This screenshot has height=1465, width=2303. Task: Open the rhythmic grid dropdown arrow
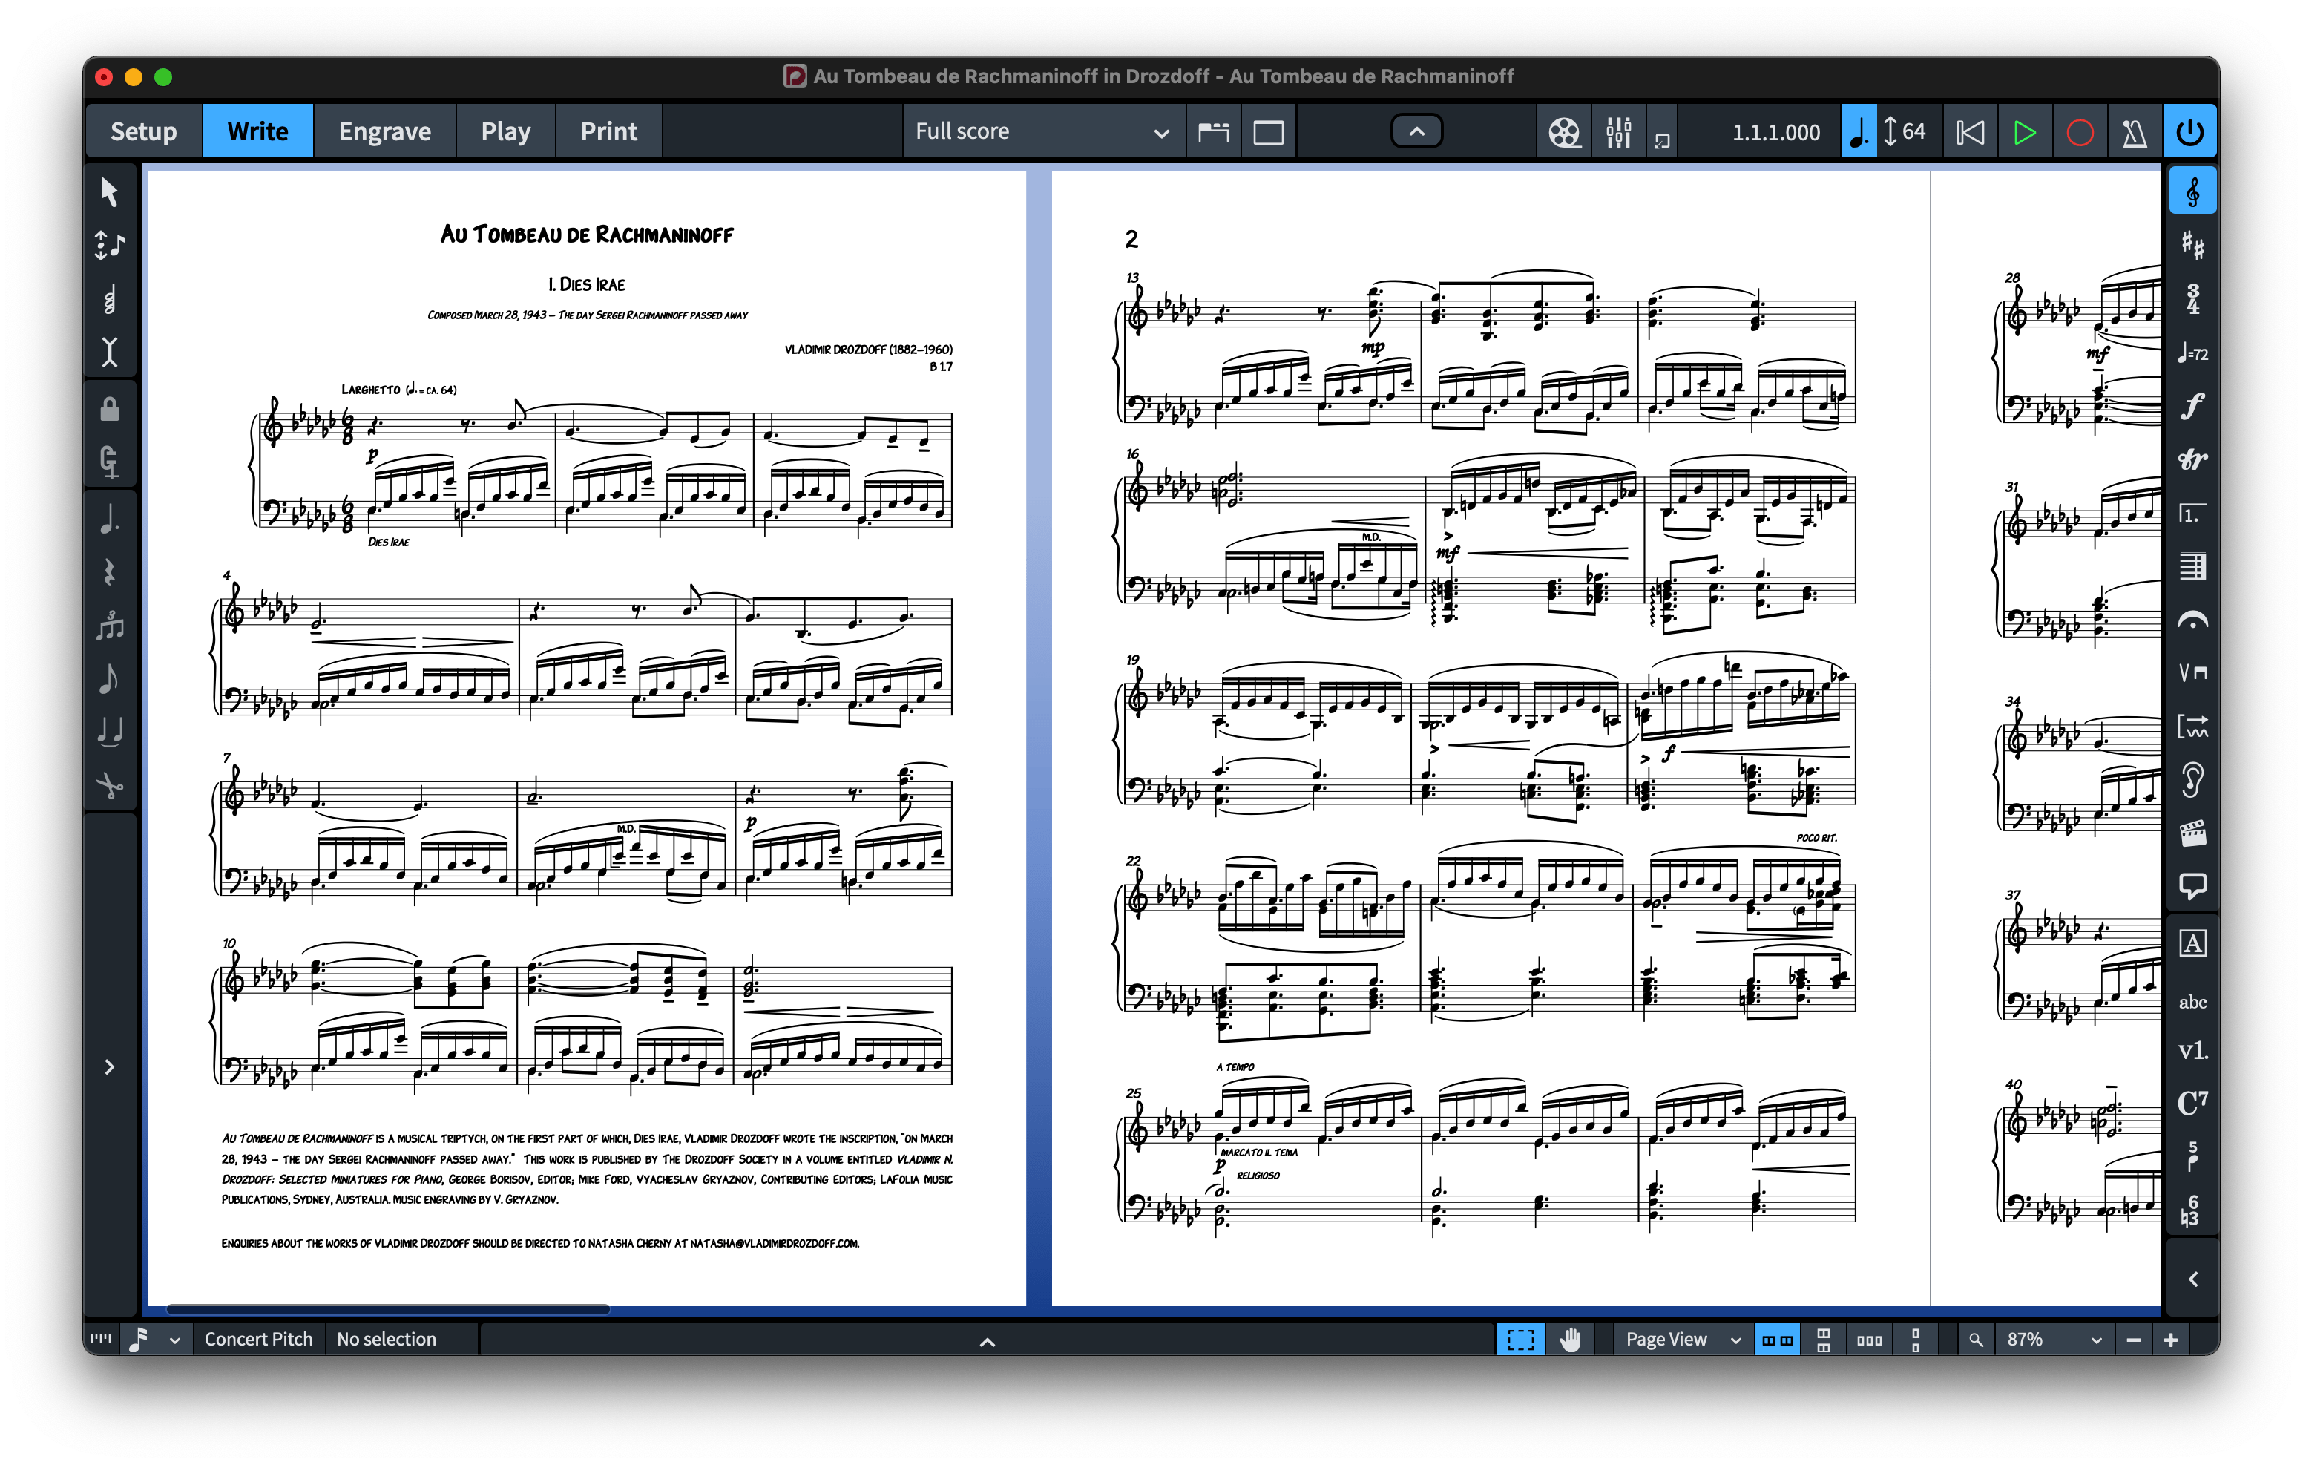[x=174, y=1340]
